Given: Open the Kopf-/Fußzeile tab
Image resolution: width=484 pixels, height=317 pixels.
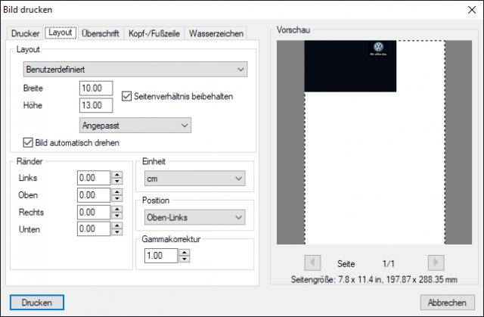Looking at the screenshot, I should 154,33.
